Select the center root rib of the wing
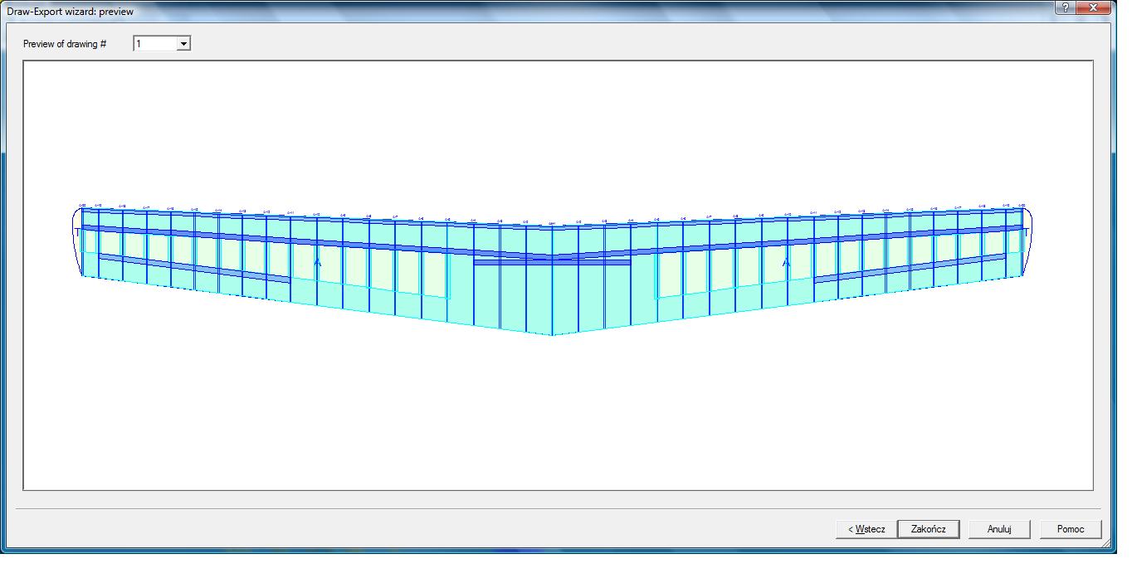 (x=553, y=282)
